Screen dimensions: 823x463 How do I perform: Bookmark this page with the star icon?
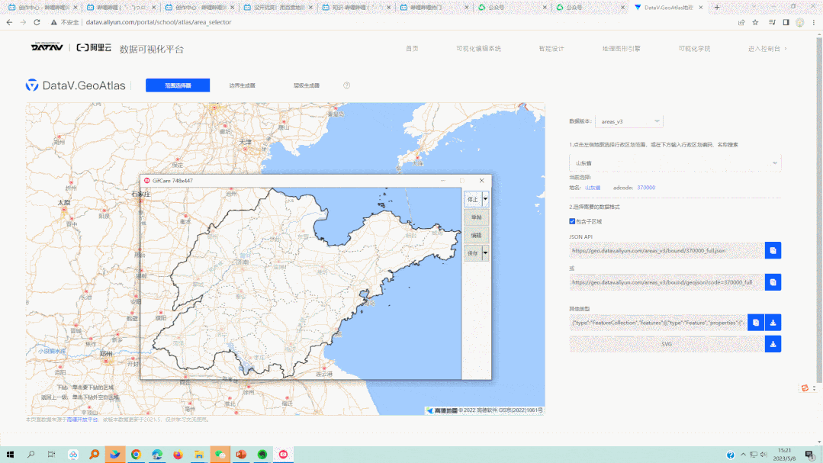click(755, 22)
